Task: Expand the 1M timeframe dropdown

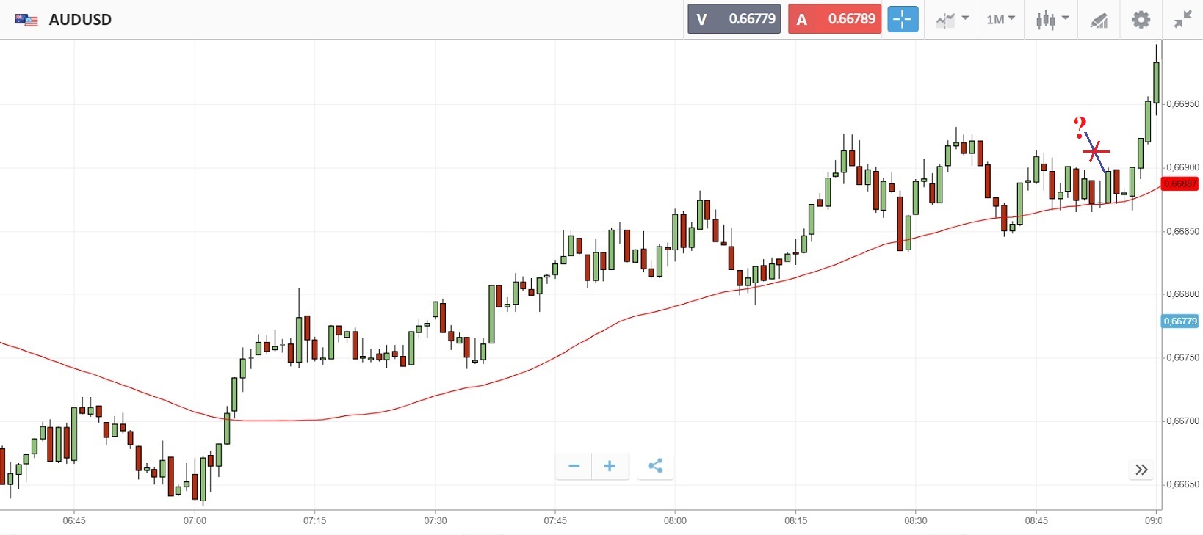Action: pyautogui.click(x=1000, y=20)
